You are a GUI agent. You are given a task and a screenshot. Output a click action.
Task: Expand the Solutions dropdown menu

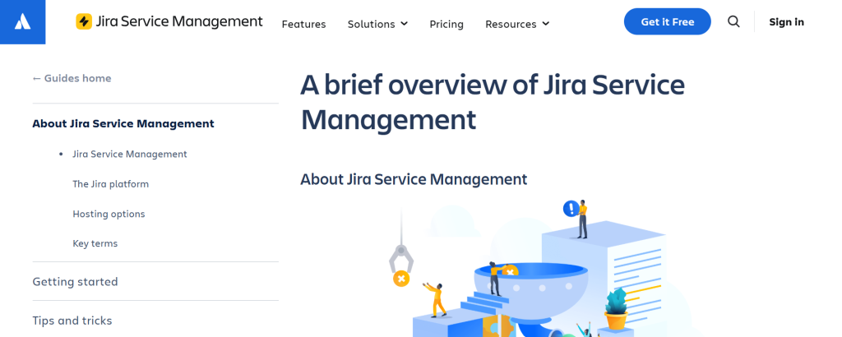[x=377, y=24]
